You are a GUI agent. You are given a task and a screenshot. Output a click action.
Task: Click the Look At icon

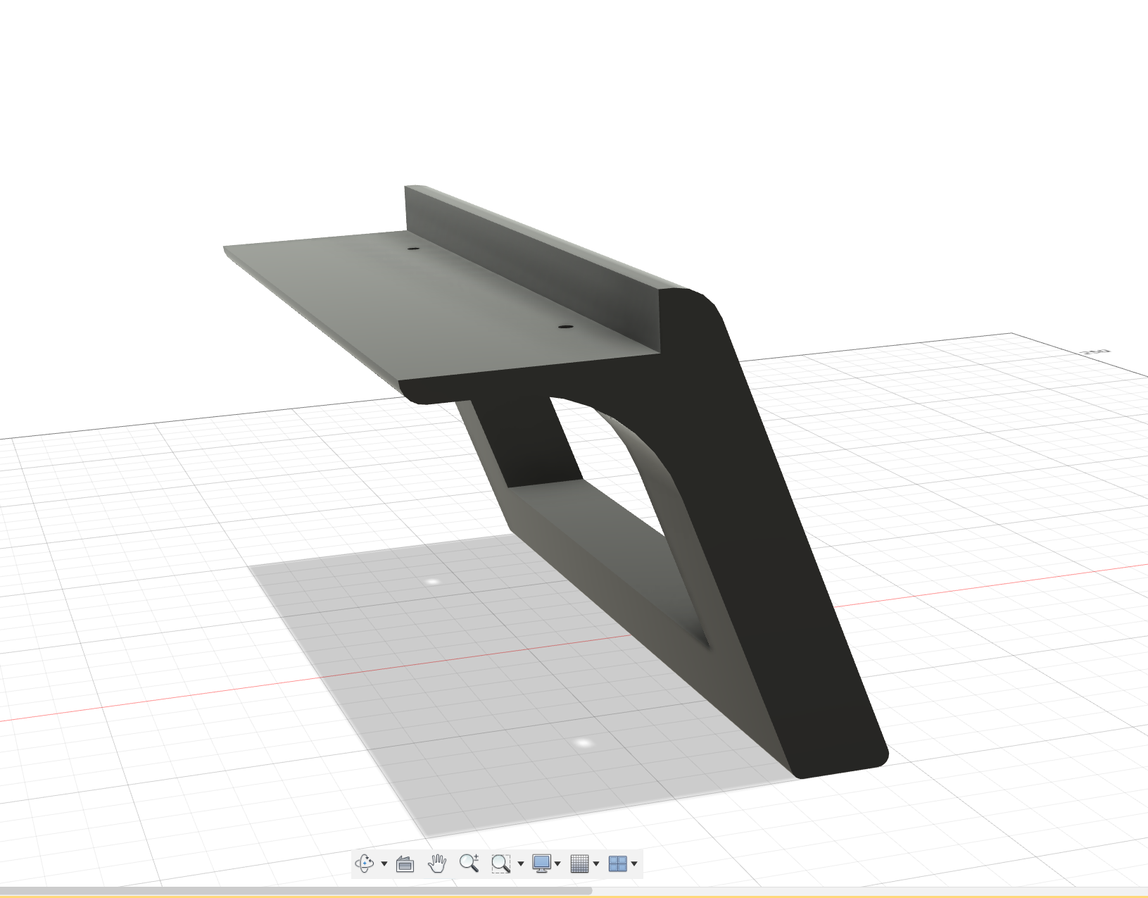[405, 863]
